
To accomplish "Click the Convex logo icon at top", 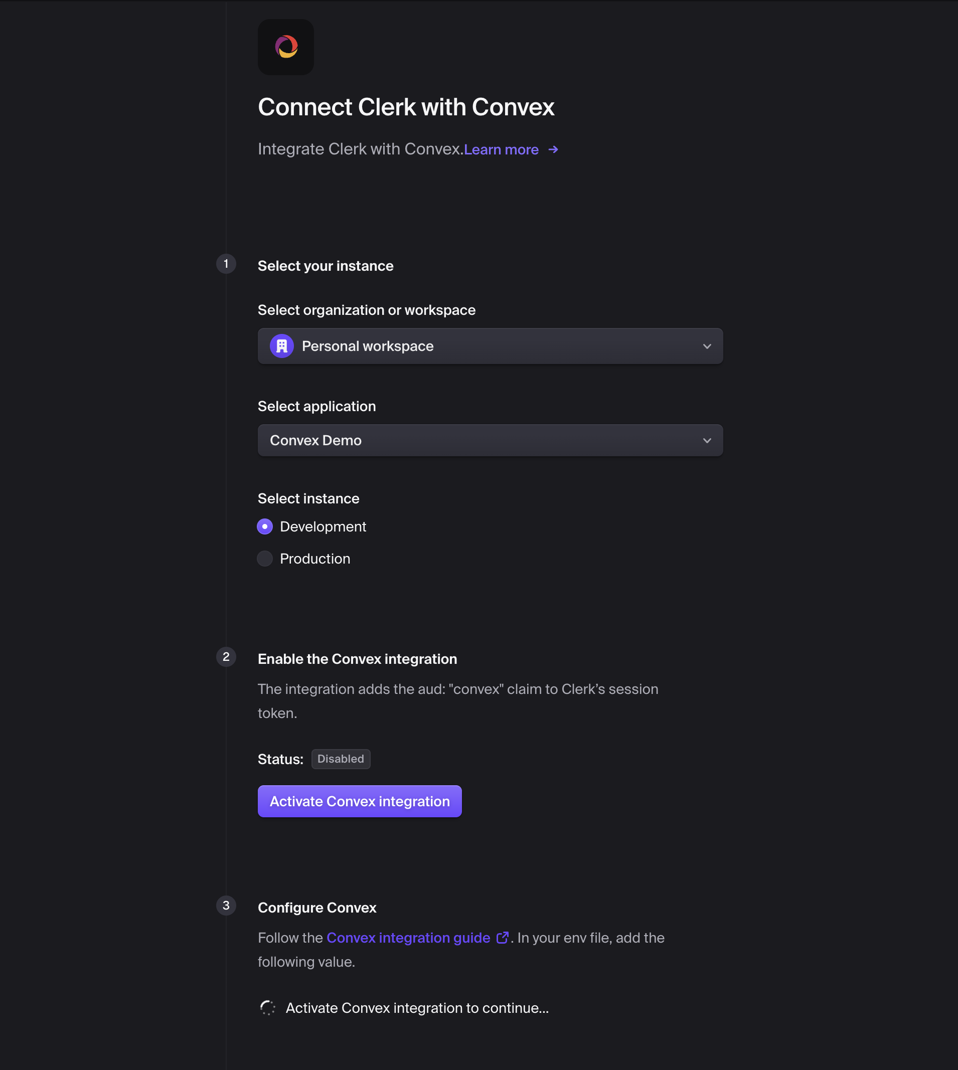I will pos(285,47).
